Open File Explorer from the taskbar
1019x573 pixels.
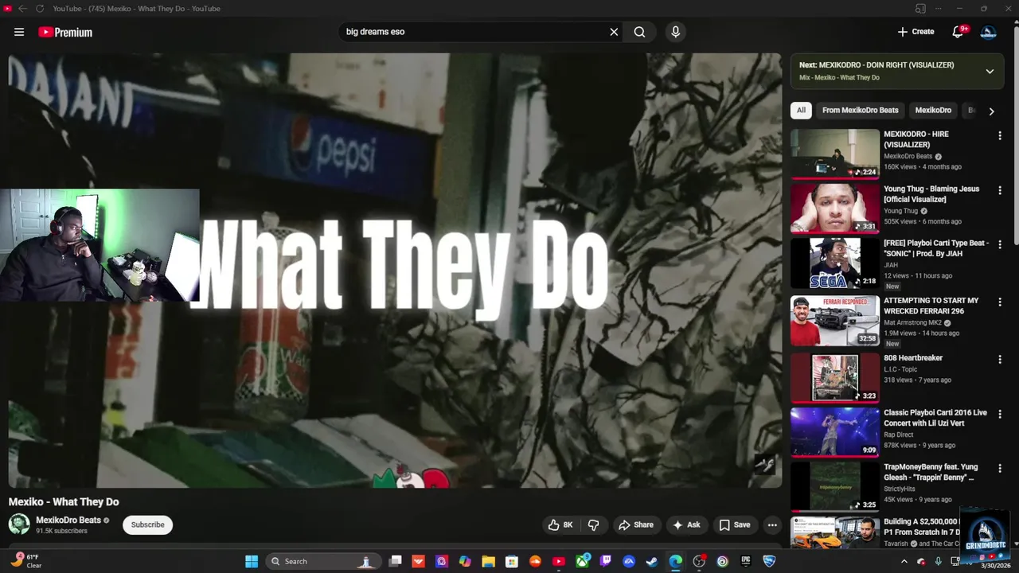[488, 561]
